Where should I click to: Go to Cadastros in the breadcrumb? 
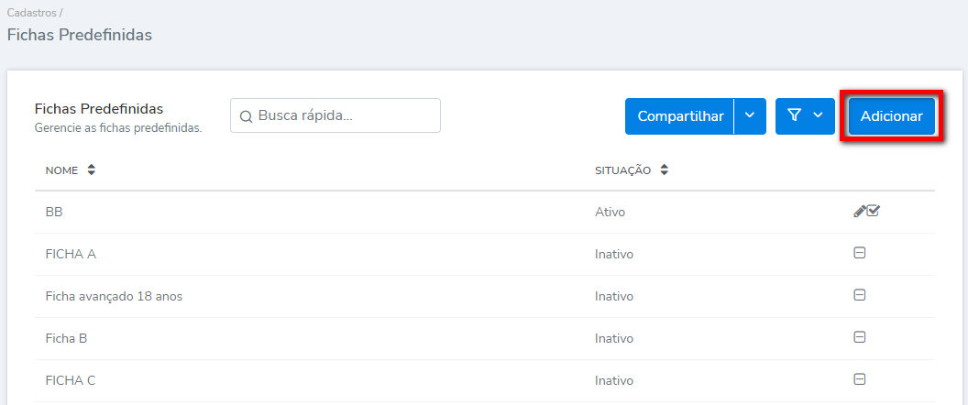31,13
